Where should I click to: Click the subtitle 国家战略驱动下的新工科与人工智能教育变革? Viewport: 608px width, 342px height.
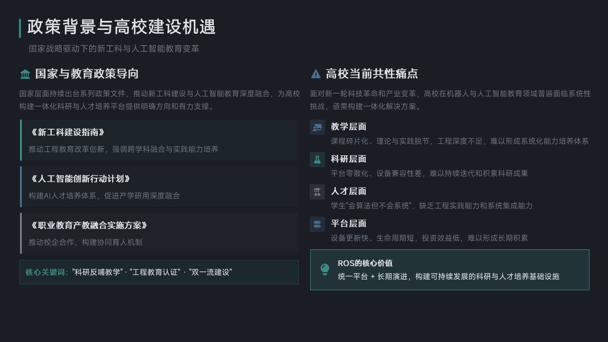click(114, 49)
